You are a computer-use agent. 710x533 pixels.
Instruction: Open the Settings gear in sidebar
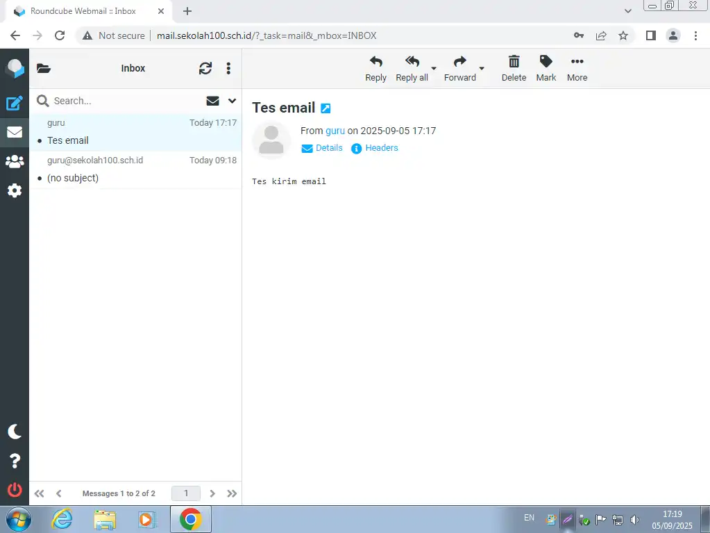pos(15,190)
